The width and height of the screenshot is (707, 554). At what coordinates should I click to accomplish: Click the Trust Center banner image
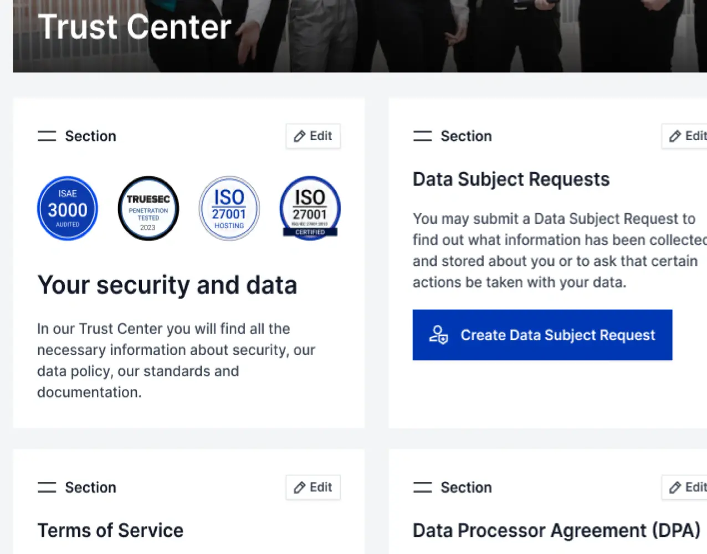pyautogui.click(x=443, y=33)
